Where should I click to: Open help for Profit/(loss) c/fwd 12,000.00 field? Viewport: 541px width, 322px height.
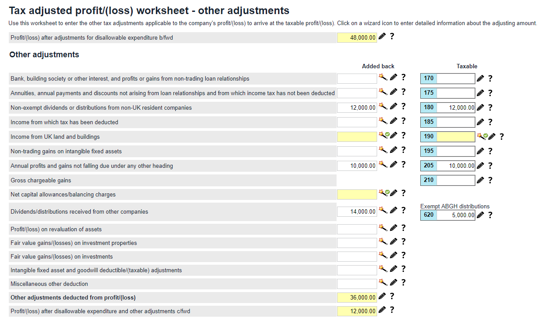[392, 310]
